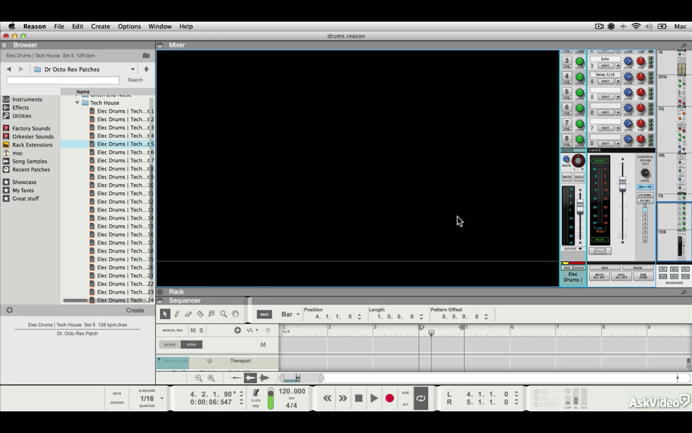
Task: Select the Mute tool in sequencer
Action: pyautogui.click(x=211, y=314)
